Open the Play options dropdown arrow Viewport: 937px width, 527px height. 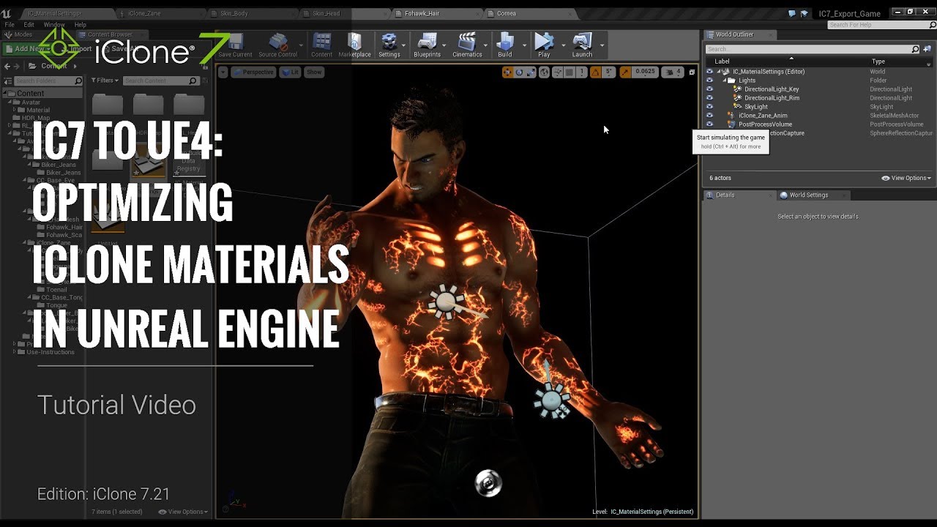[563, 45]
